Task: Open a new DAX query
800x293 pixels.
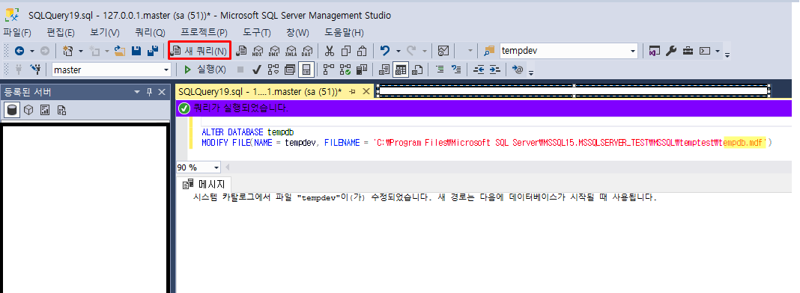Action: [307, 51]
